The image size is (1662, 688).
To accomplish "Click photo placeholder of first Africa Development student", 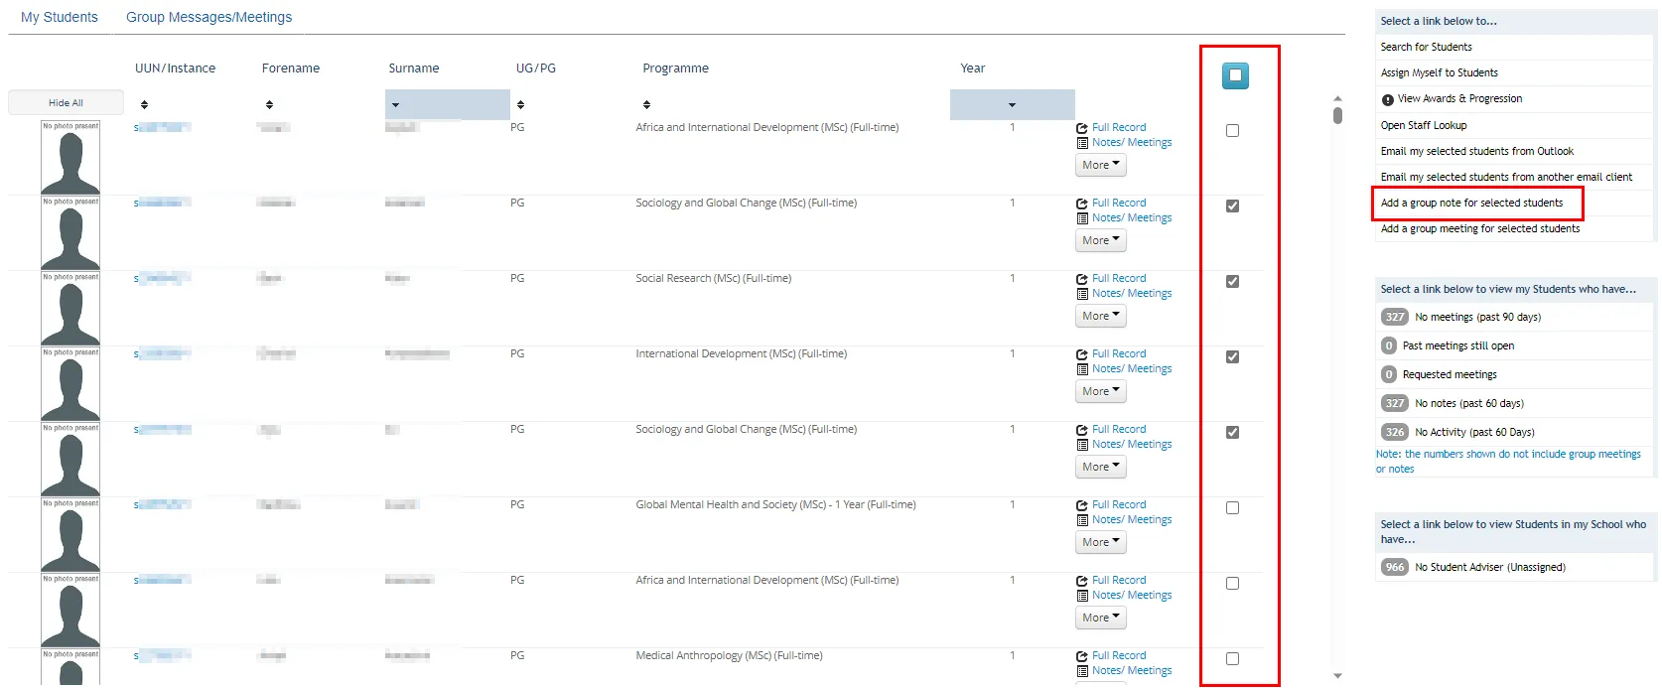I will coord(70,158).
